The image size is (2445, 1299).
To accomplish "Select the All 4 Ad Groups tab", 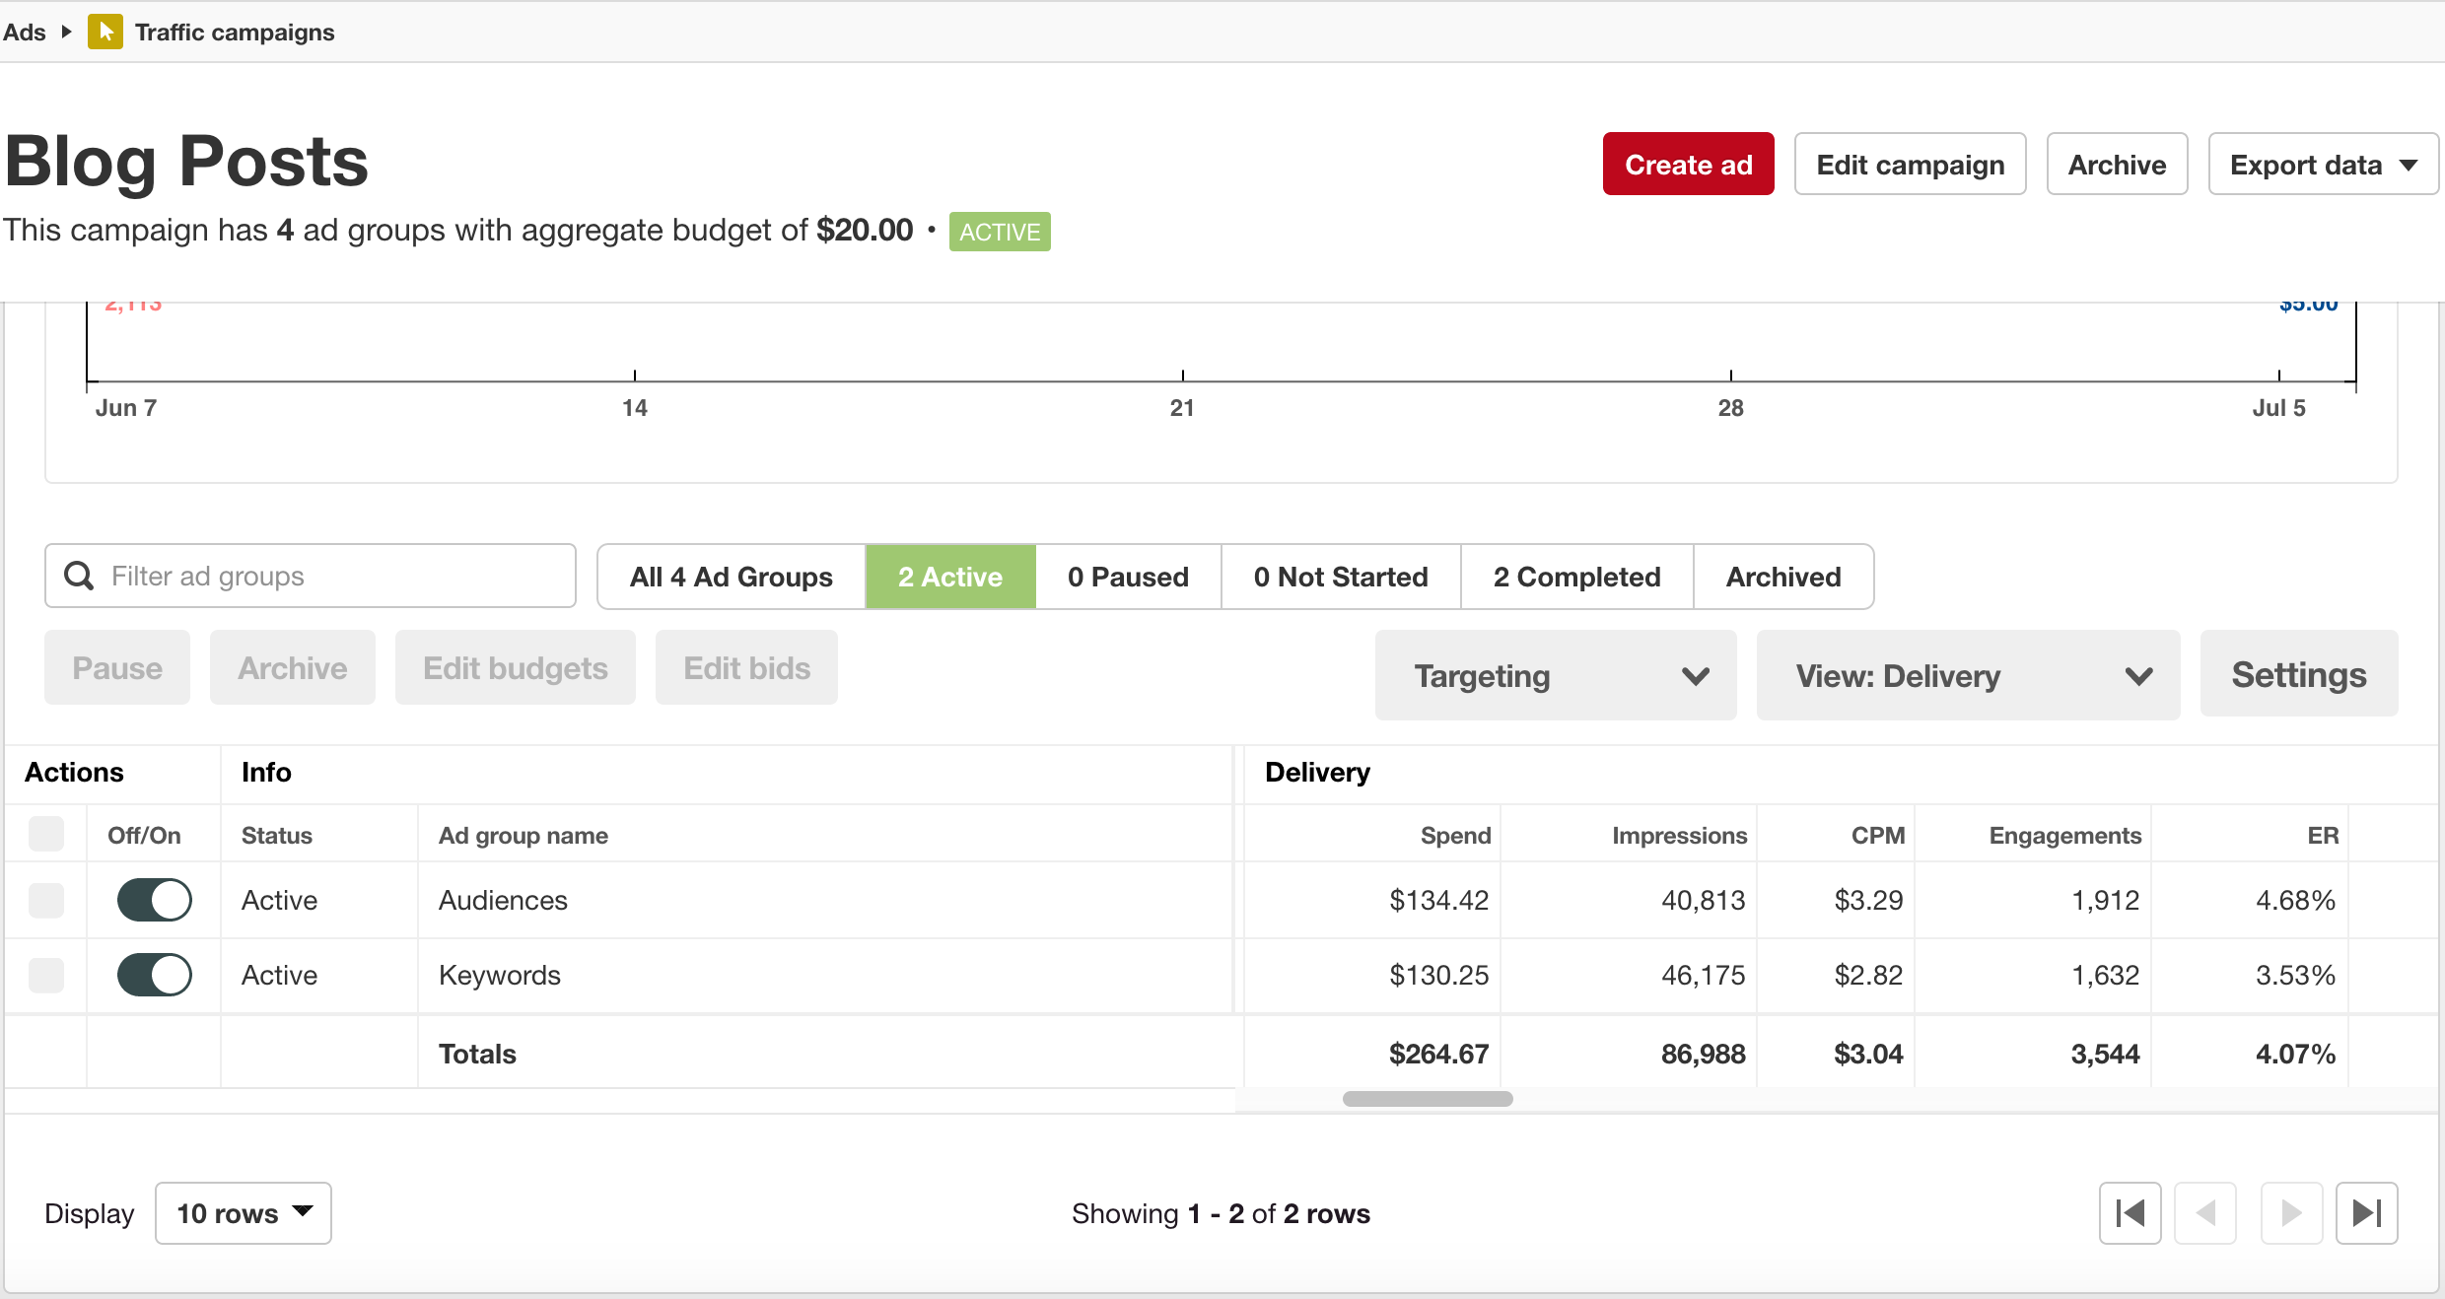I will (731, 576).
